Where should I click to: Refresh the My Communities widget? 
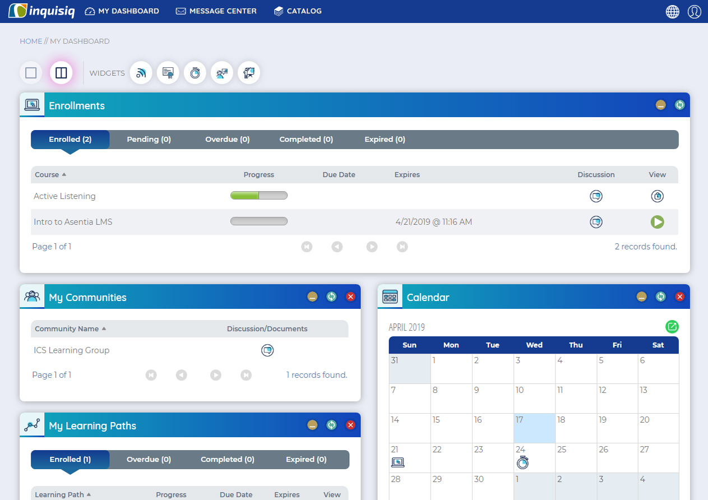tap(331, 297)
